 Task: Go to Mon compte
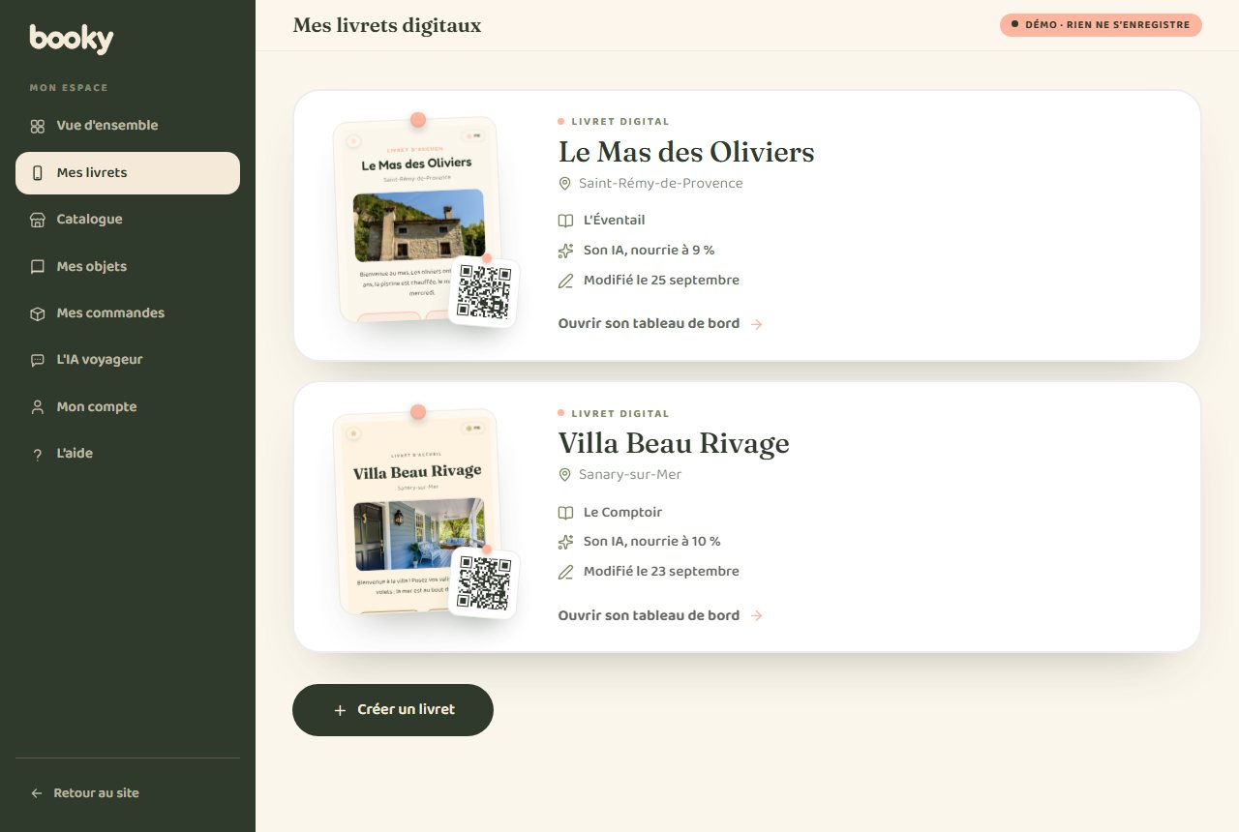128,407
